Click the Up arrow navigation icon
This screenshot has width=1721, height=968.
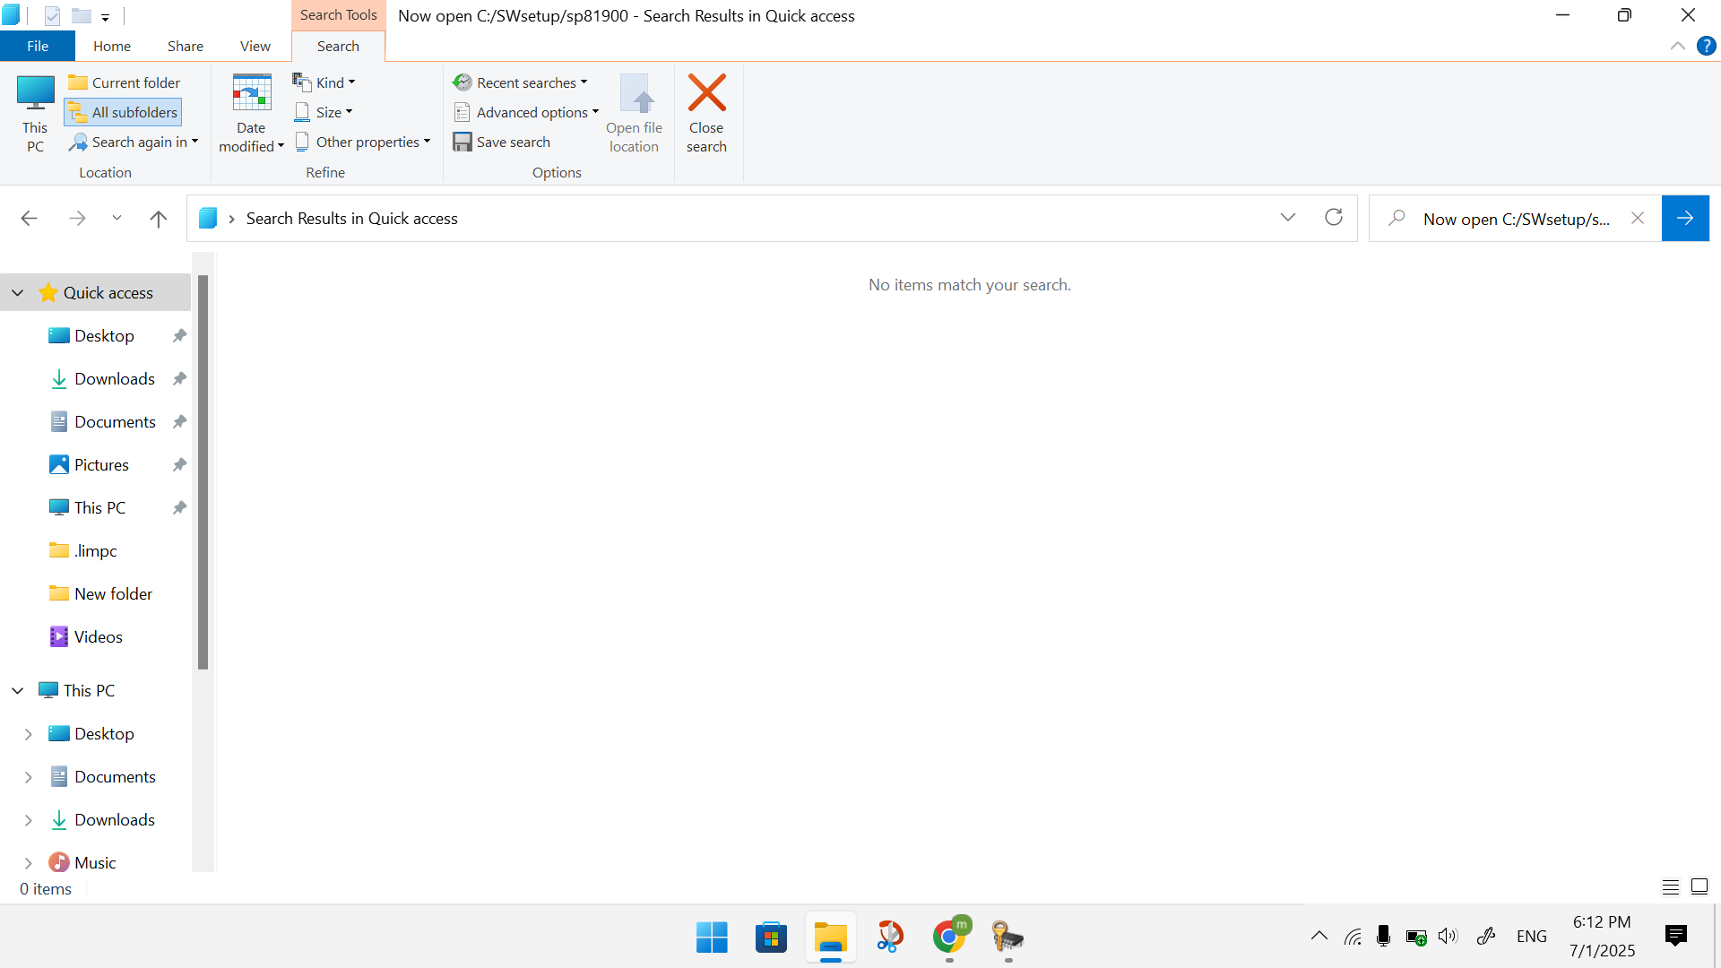tap(159, 219)
